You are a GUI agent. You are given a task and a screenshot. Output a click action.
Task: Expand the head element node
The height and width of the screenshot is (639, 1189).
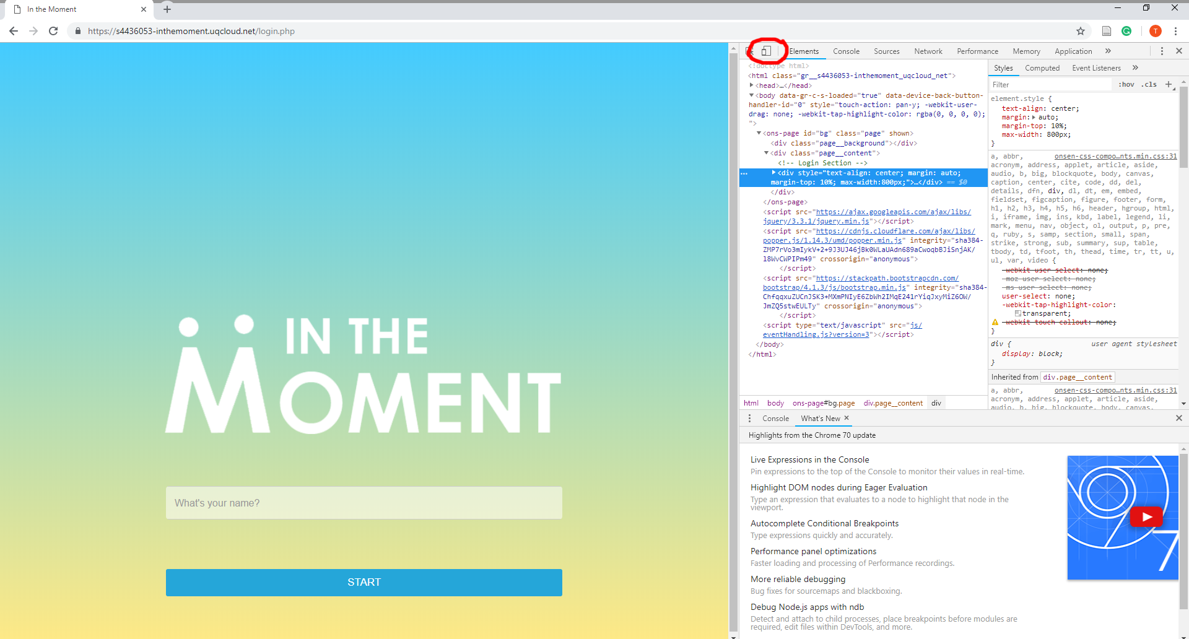(x=751, y=85)
